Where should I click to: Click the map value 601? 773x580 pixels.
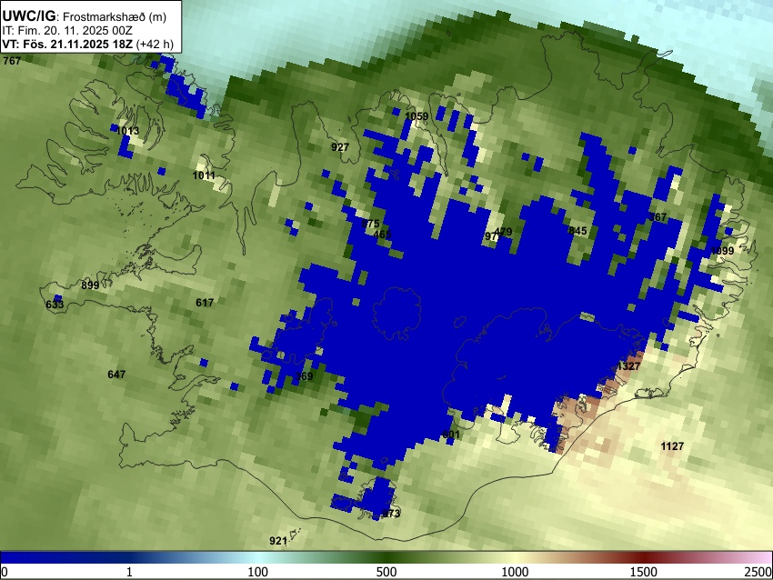click(x=450, y=435)
